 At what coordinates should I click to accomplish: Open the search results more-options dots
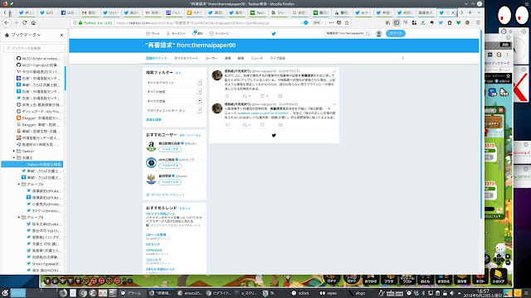[x=402, y=58]
